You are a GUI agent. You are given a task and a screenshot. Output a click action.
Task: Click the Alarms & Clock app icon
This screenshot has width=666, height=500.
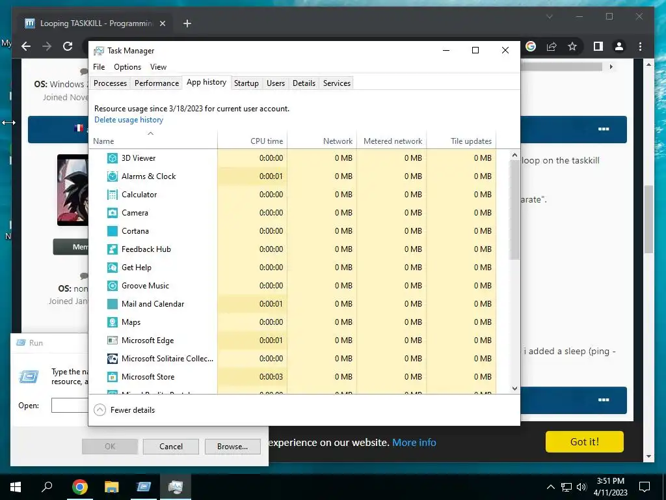[112, 176]
